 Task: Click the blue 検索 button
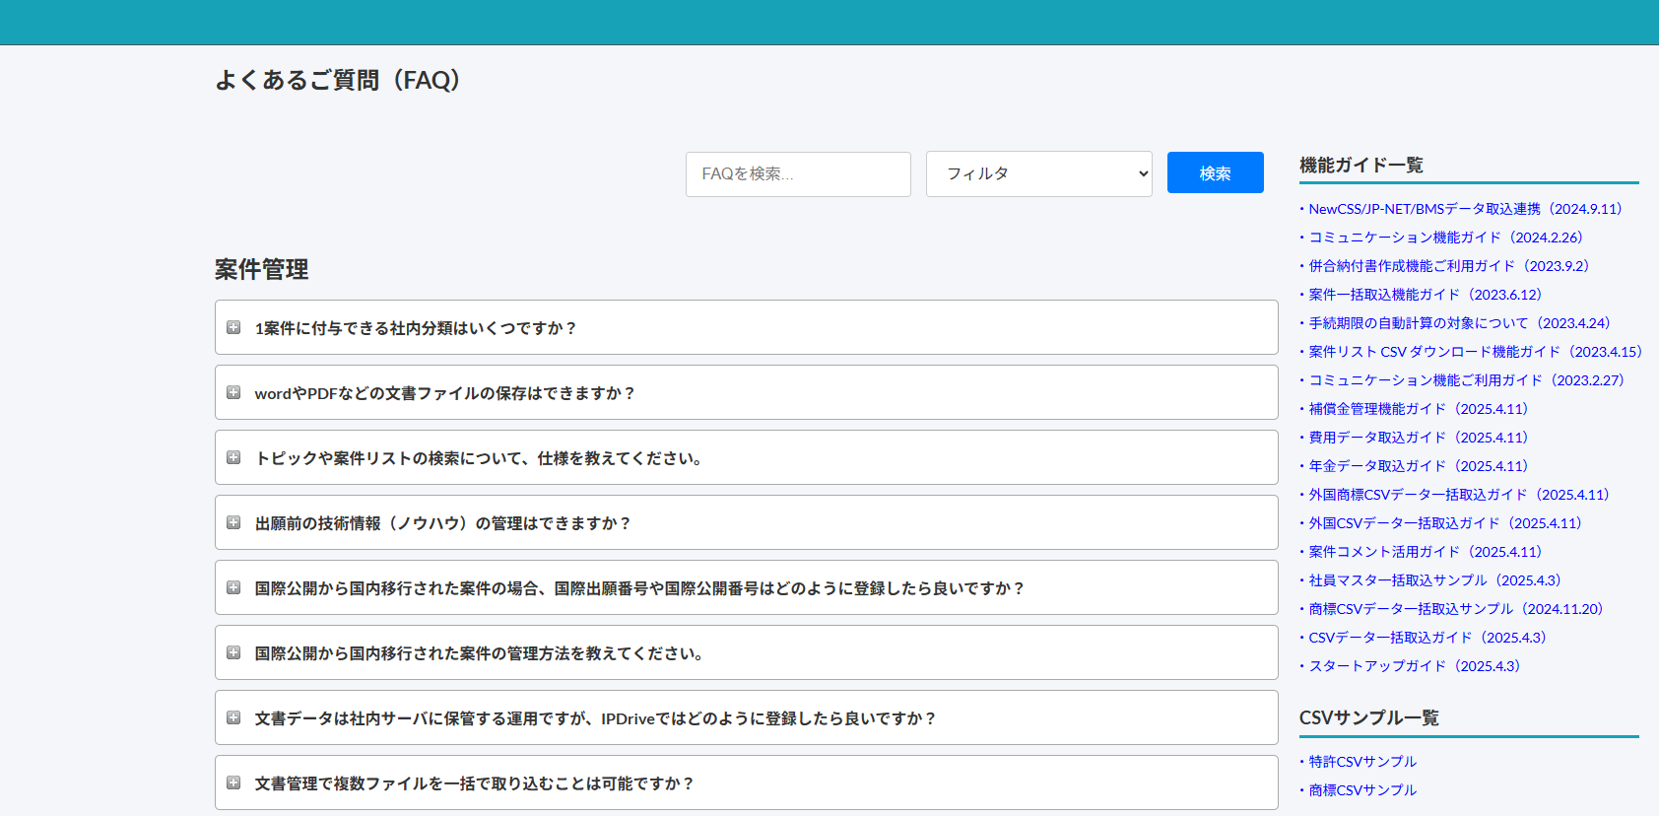click(1215, 172)
